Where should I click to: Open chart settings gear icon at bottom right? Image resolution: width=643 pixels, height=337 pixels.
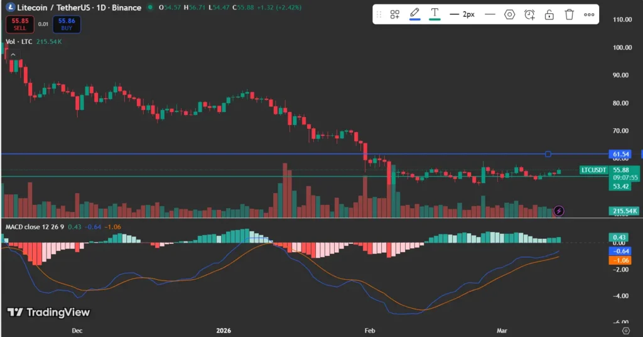pyautogui.click(x=625, y=331)
